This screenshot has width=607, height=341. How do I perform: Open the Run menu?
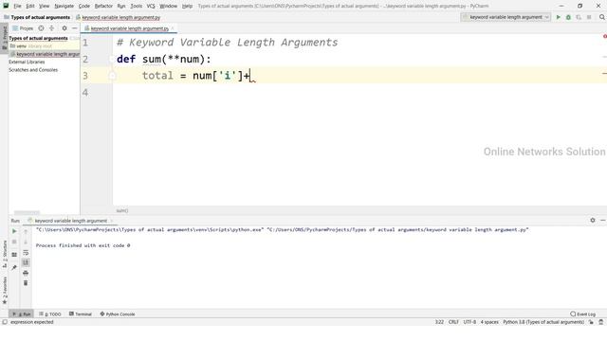(x=121, y=7)
